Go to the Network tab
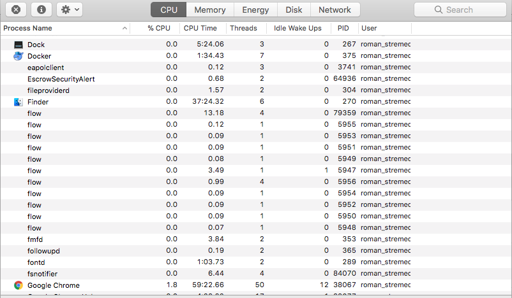 click(335, 10)
